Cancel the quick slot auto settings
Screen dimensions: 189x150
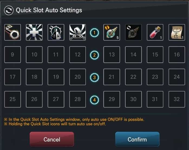[x=52, y=139]
